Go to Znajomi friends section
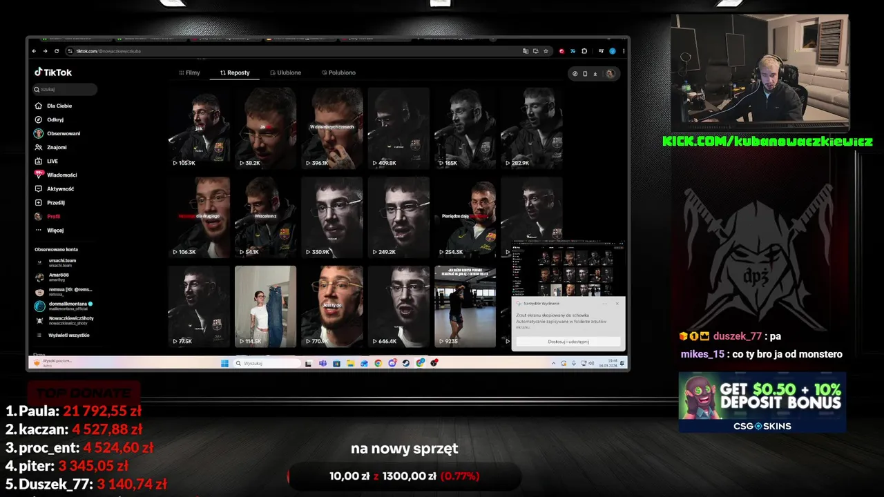The height and width of the screenshot is (497, 884). click(51, 147)
